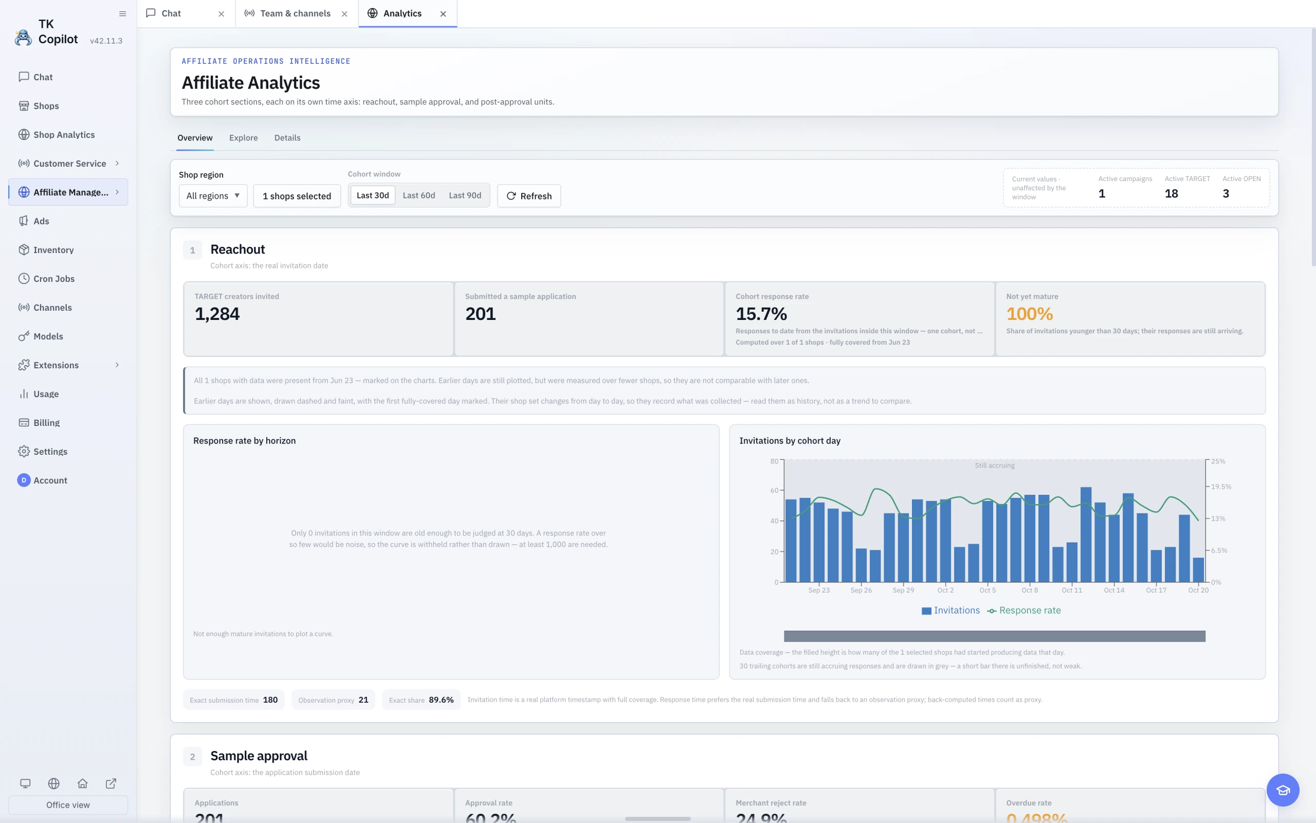This screenshot has height=823, width=1316.
Task: Click the chart date range slider bar
Action: tap(995, 636)
